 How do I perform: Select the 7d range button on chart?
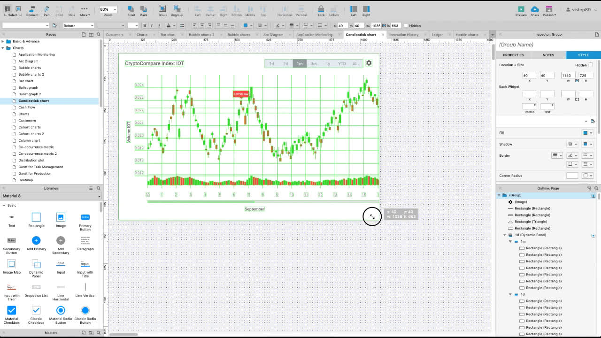pos(285,63)
